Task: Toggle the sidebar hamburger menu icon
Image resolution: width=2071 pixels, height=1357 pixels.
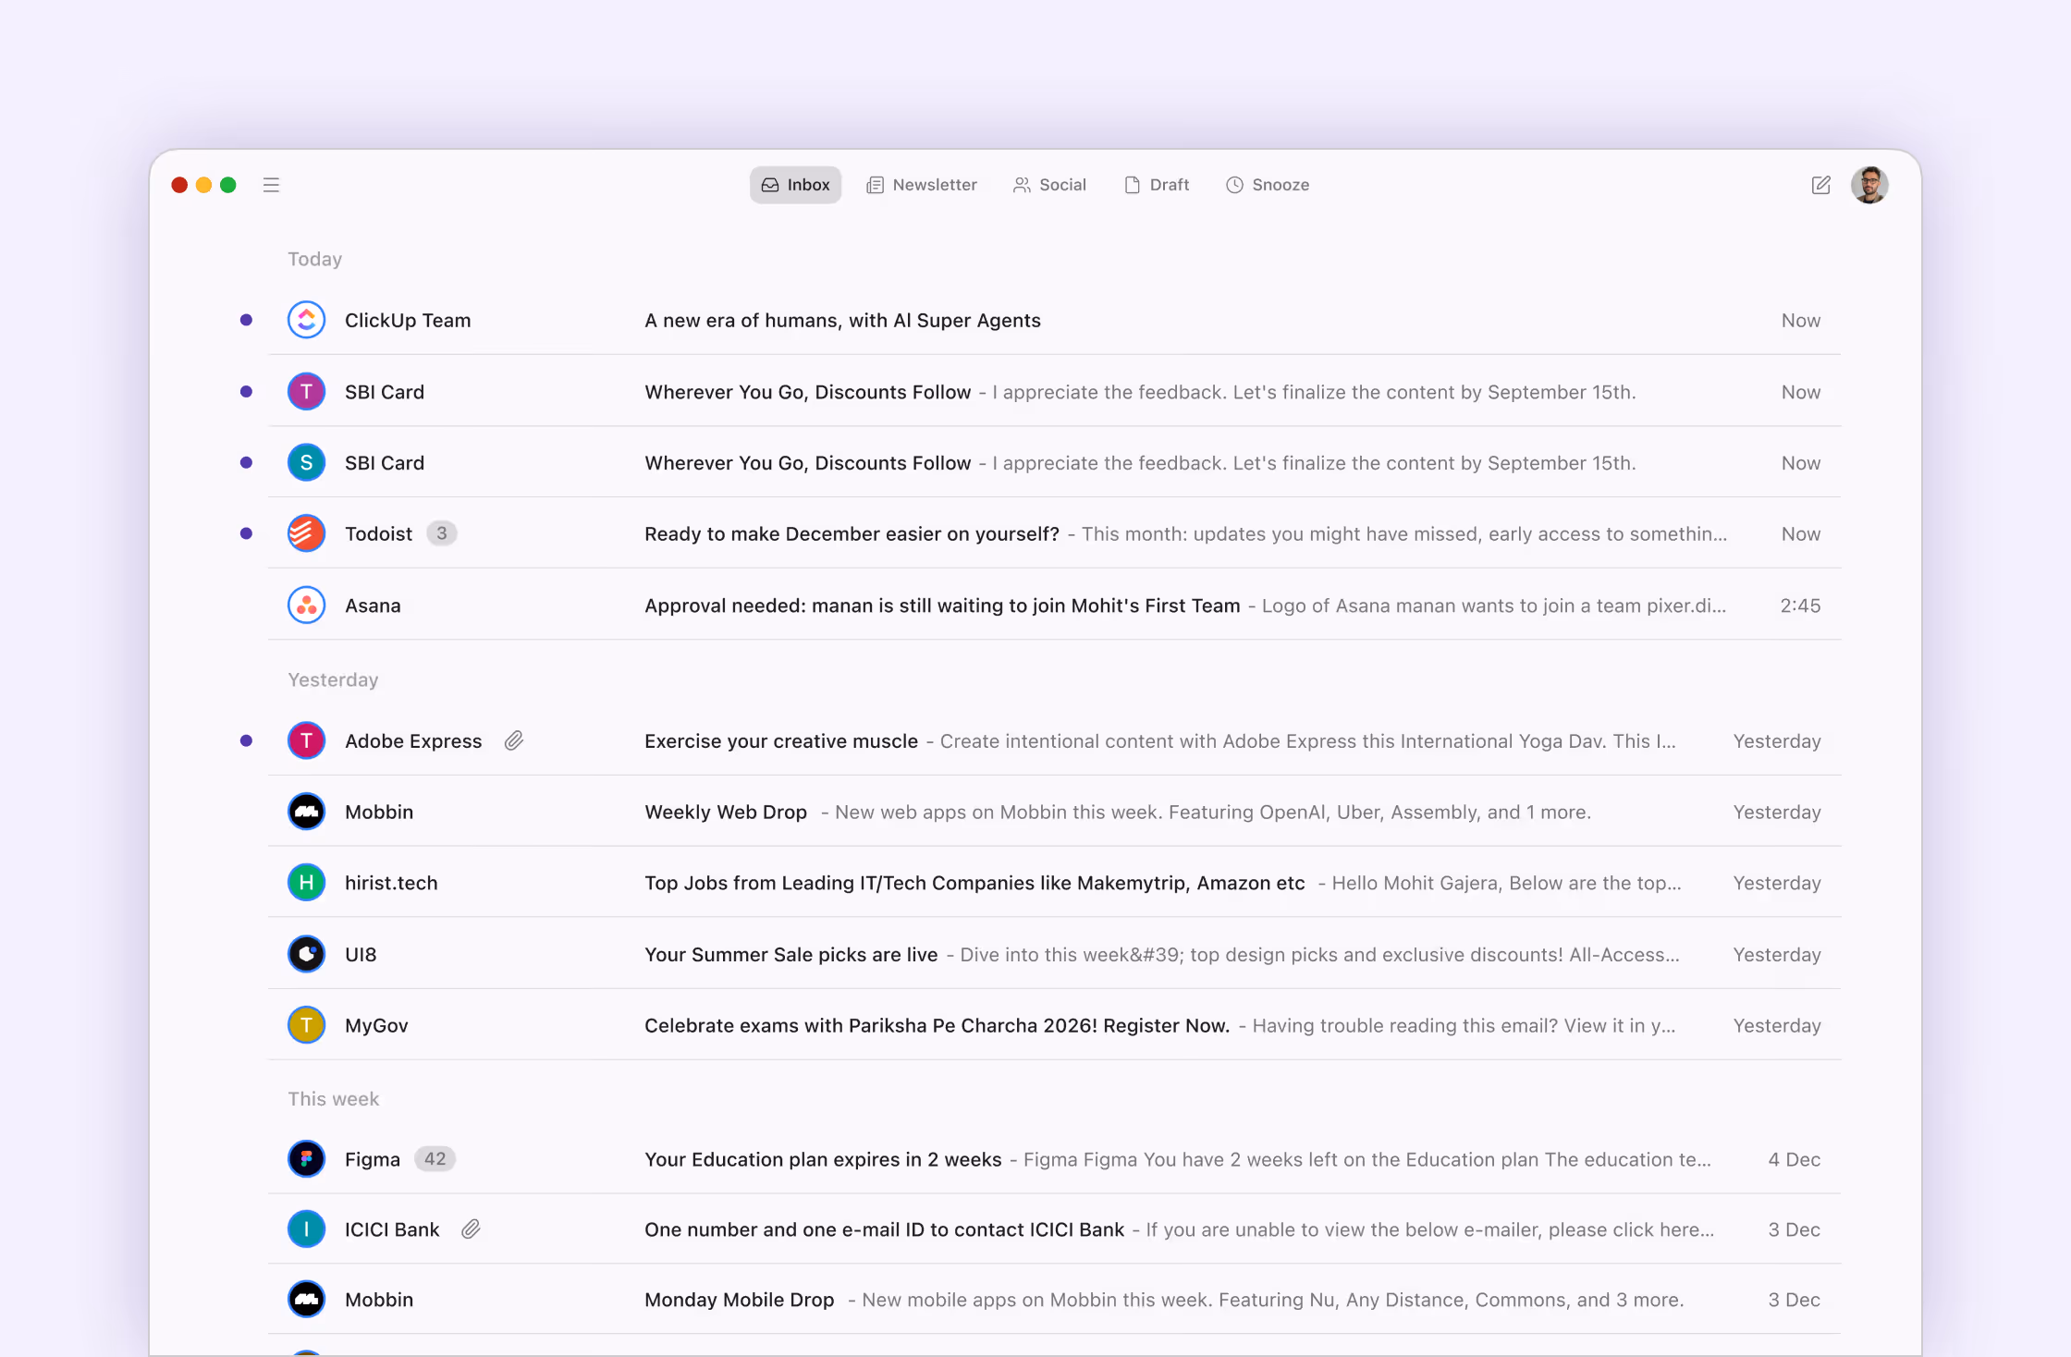Action: point(271,185)
